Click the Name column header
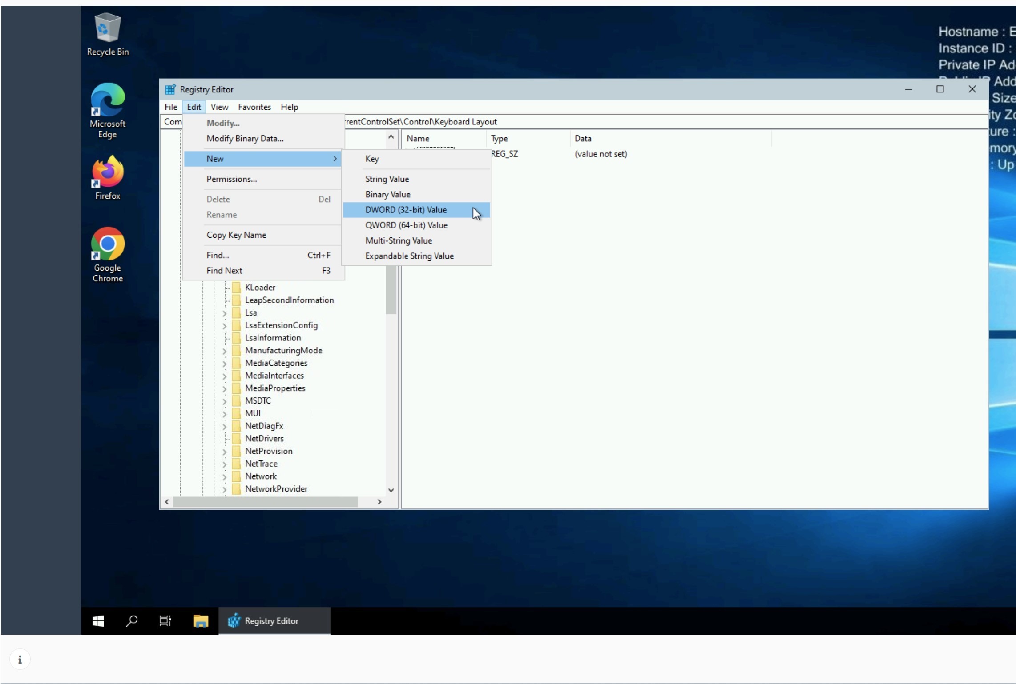 point(444,139)
